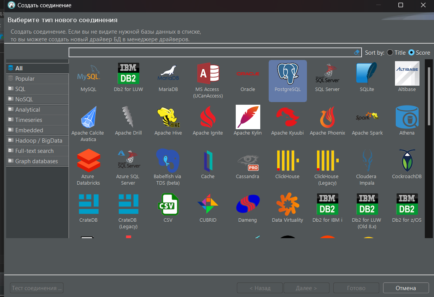434x297 pixels.
Task: Select the CUBRID driver icon
Action: click(208, 204)
